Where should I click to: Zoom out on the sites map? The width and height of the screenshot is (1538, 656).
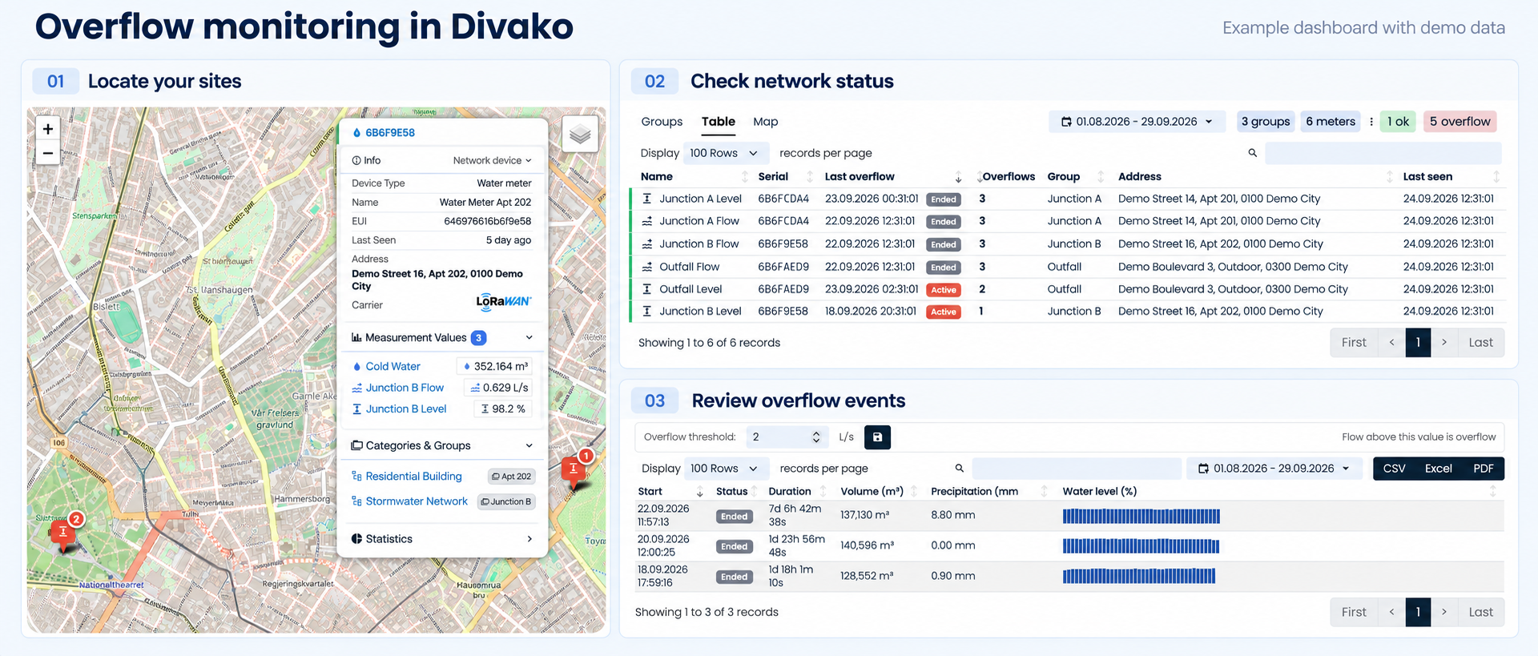tap(48, 153)
